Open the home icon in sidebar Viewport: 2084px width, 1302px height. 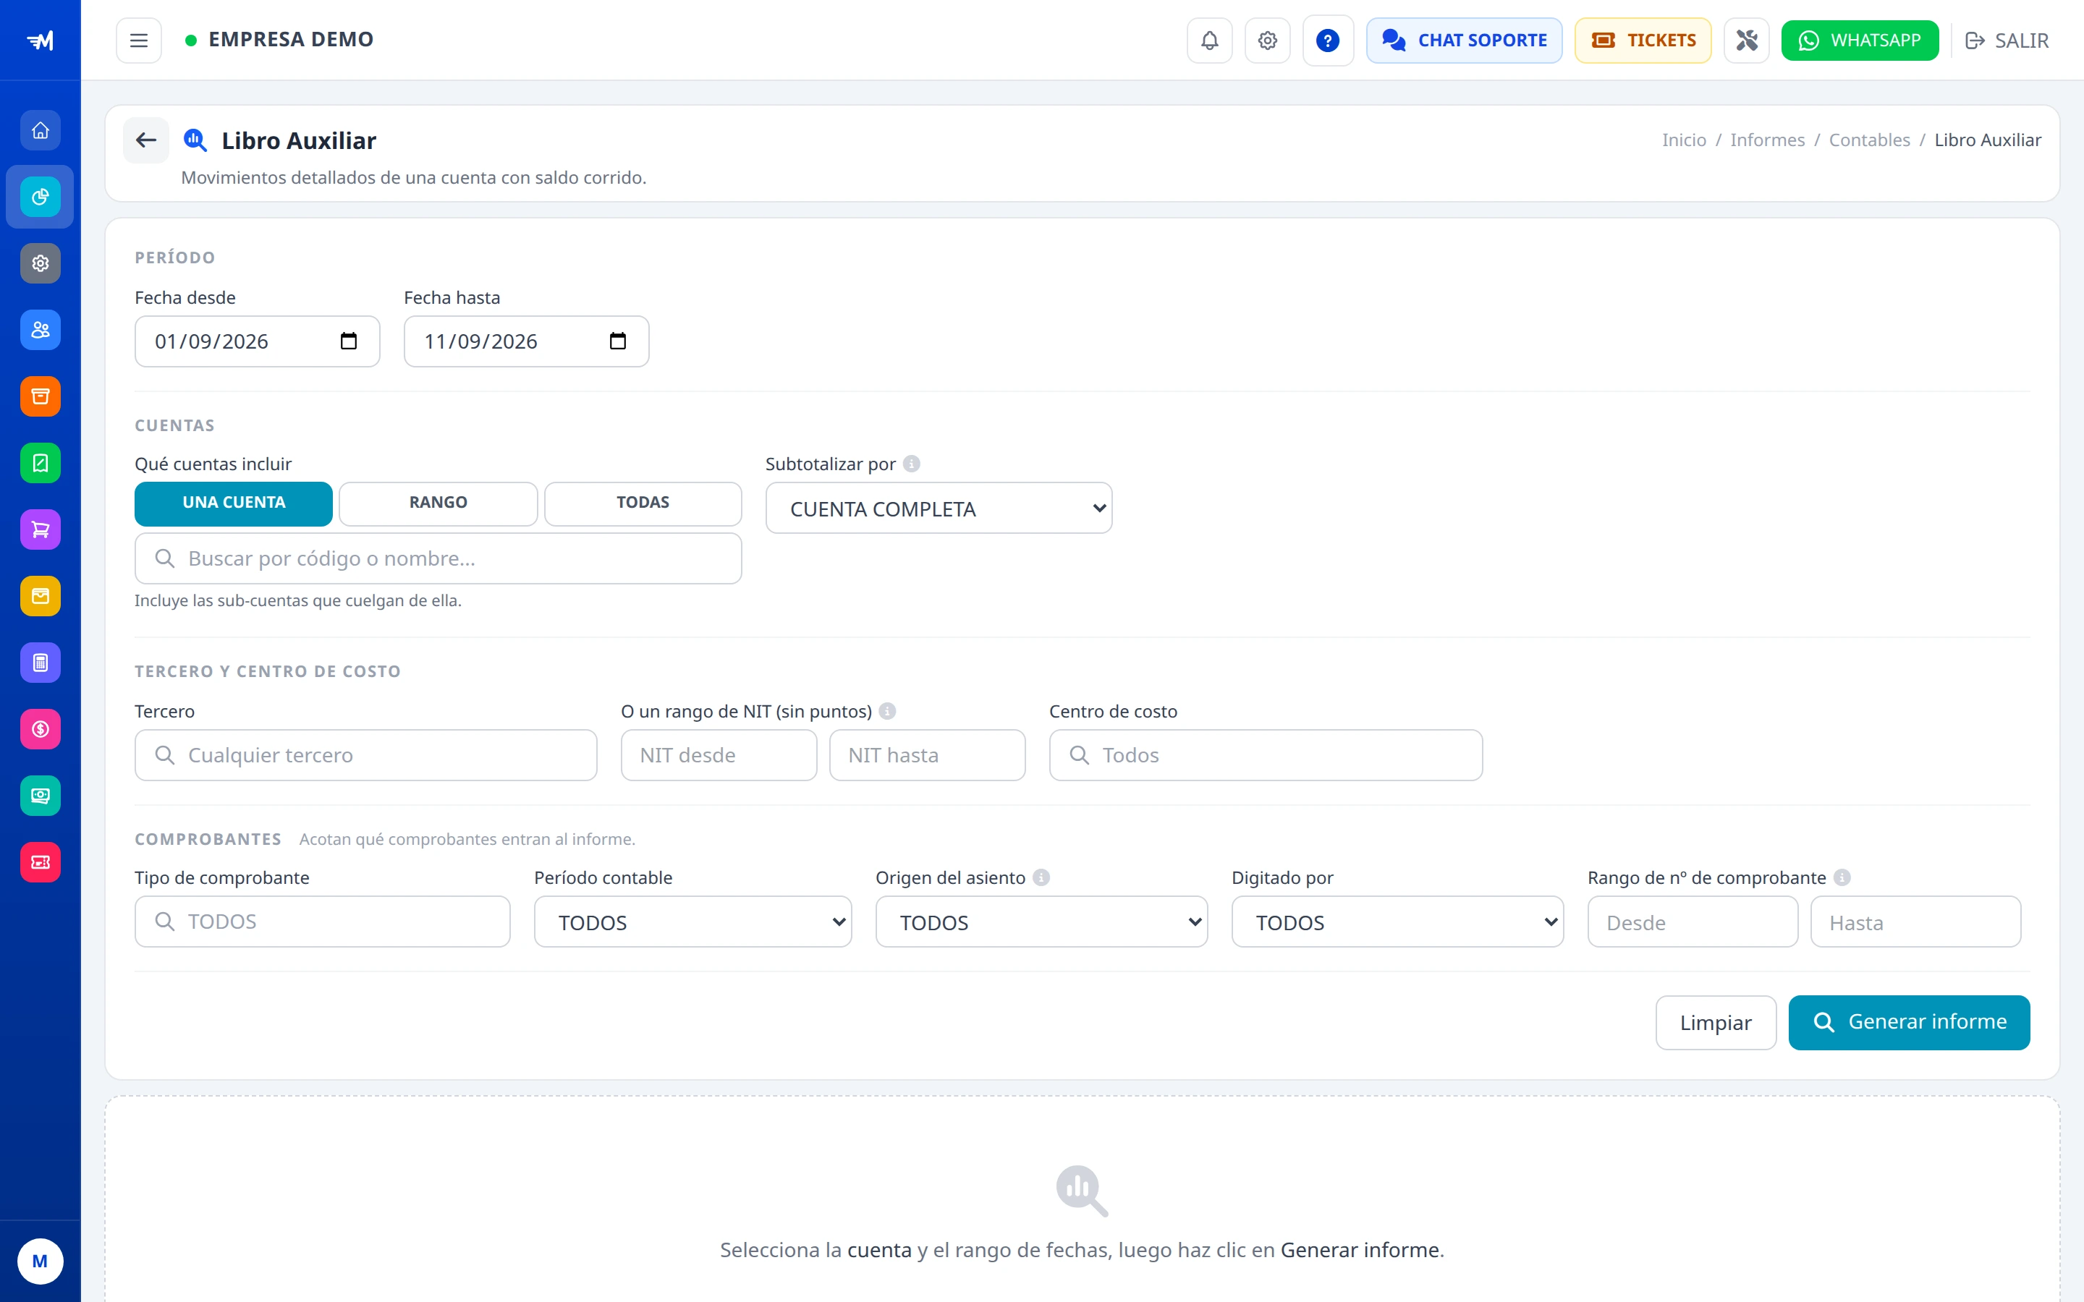pyautogui.click(x=41, y=131)
